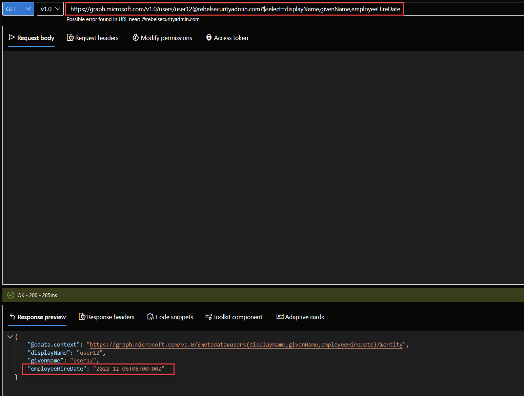Click the Adaptive cards icon

280,316
